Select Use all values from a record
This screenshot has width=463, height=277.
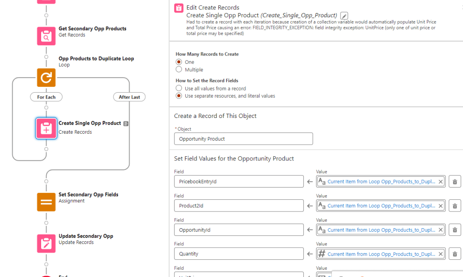[x=179, y=88]
